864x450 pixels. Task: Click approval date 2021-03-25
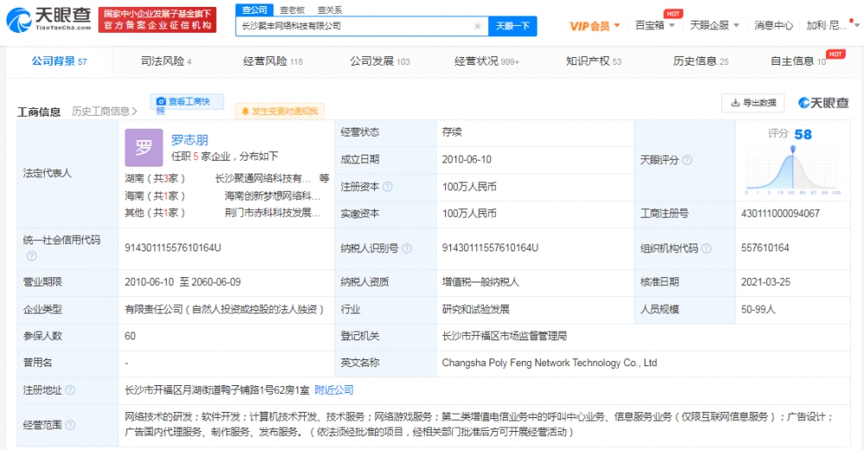pyautogui.click(x=766, y=282)
